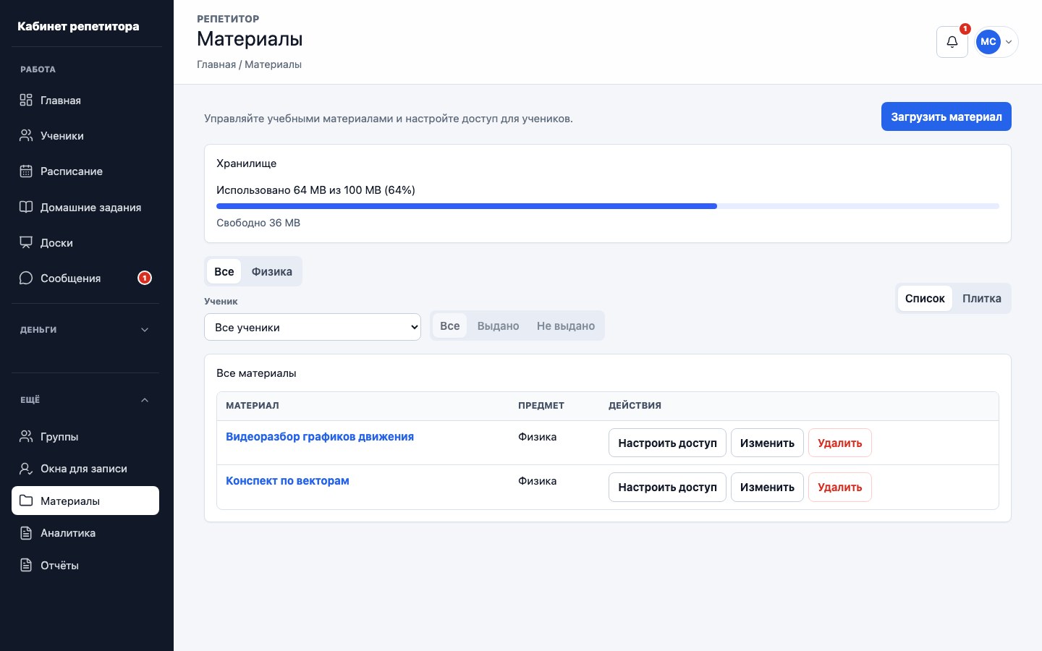Screen dimensions: 1042x651
Task: Open Расписание page
Action: coord(85,171)
